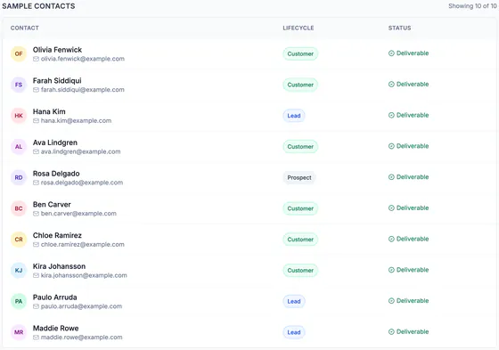The image size is (499, 350).
Task: Click email hana.kim@example.com
Action: tap(76, 120)
